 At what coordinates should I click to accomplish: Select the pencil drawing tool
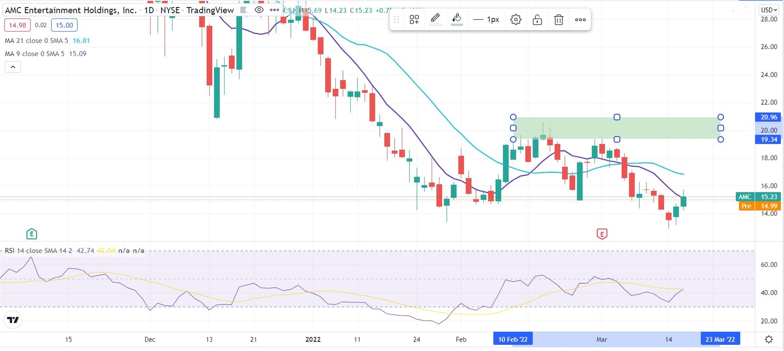point(435,19)
